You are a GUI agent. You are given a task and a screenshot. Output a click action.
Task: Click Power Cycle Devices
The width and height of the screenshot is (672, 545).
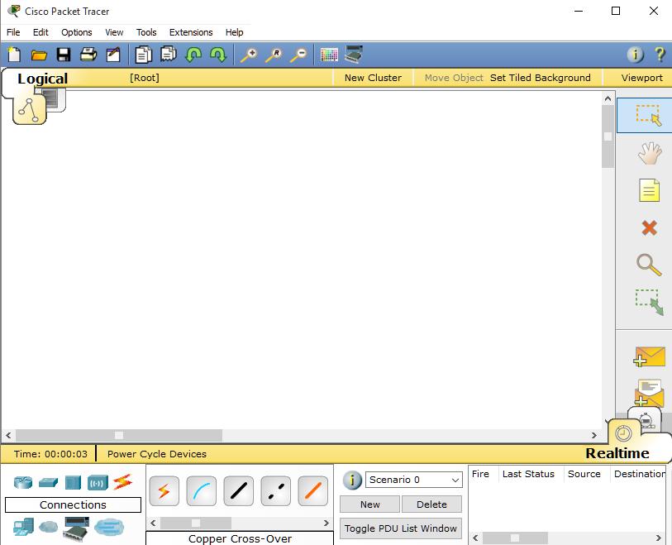coord(157,454)
